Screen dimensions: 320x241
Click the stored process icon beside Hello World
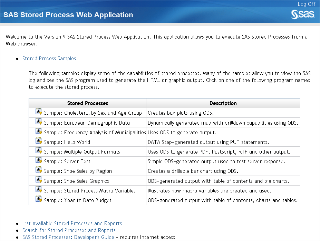pos(39,141)
